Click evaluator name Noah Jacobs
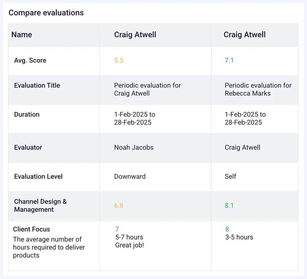Screen dimensions: 307x279 tap(134, 147)
